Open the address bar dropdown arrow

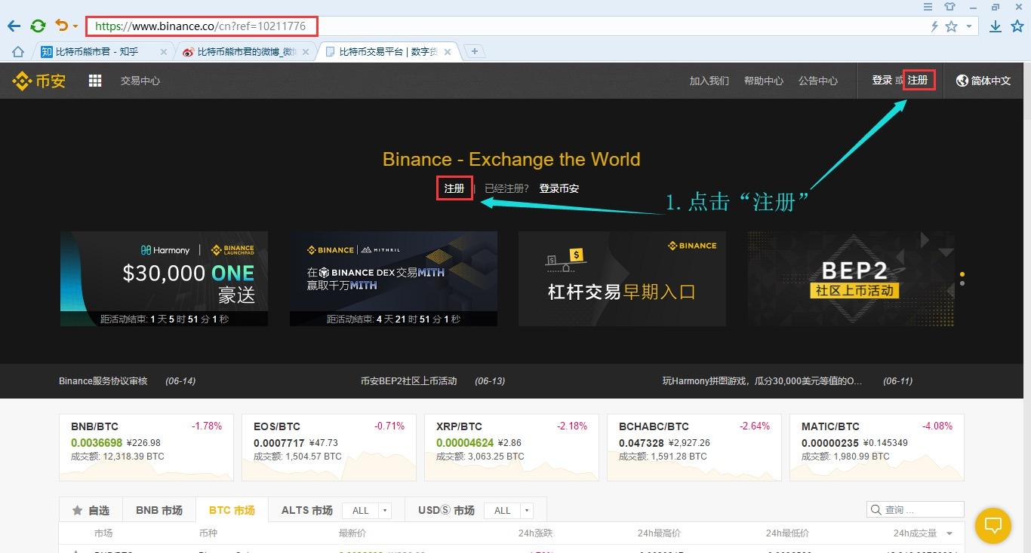(x=969, y=27)
